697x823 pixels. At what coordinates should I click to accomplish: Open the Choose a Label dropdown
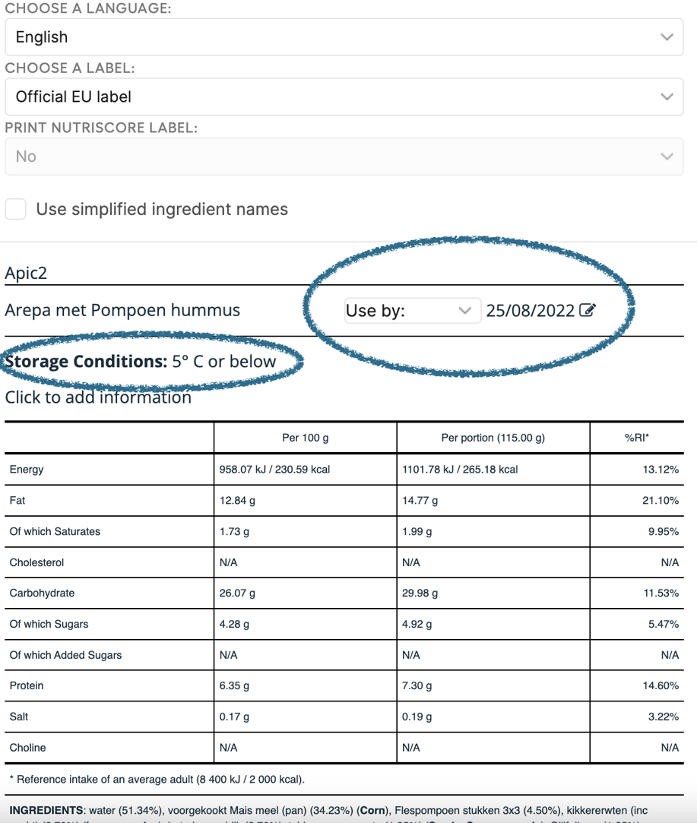point(342,97)
